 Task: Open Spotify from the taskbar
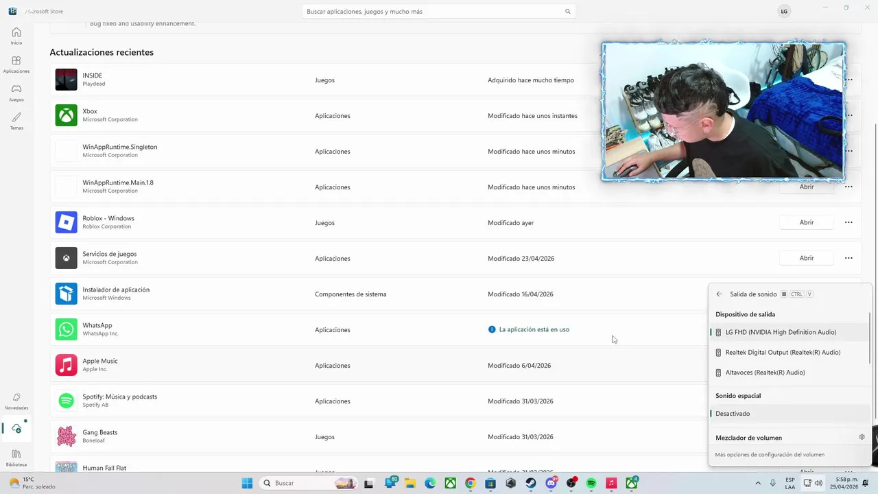point(591,483)
